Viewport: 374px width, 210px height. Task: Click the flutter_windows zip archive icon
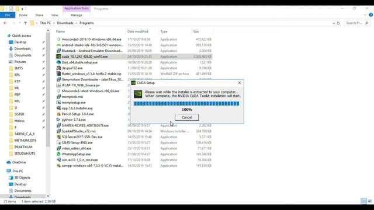[58, 73]
